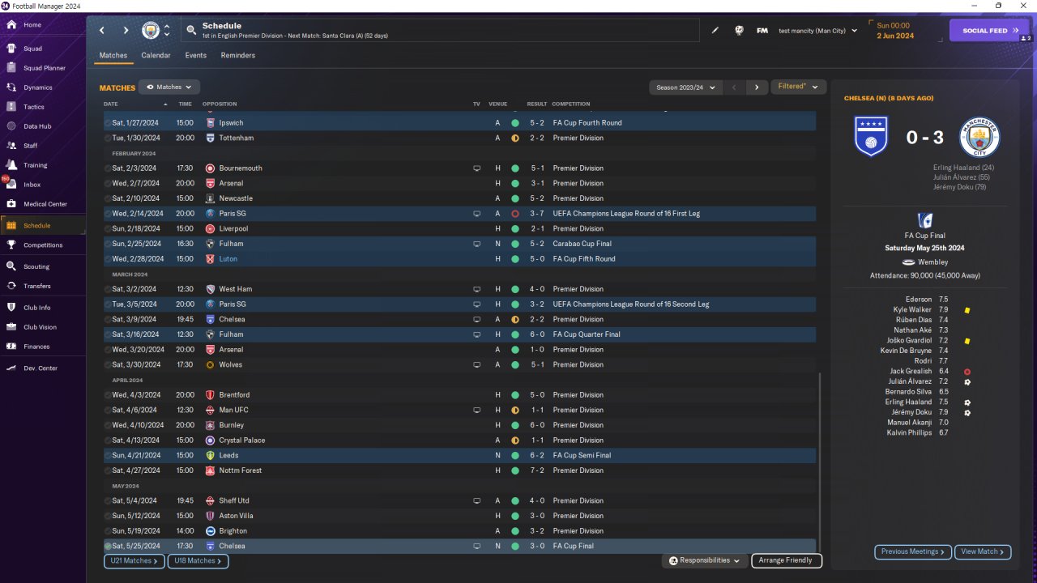Select Schedule in the sidebar menu
Screen dimensions: 1037x583
point(42,226)
